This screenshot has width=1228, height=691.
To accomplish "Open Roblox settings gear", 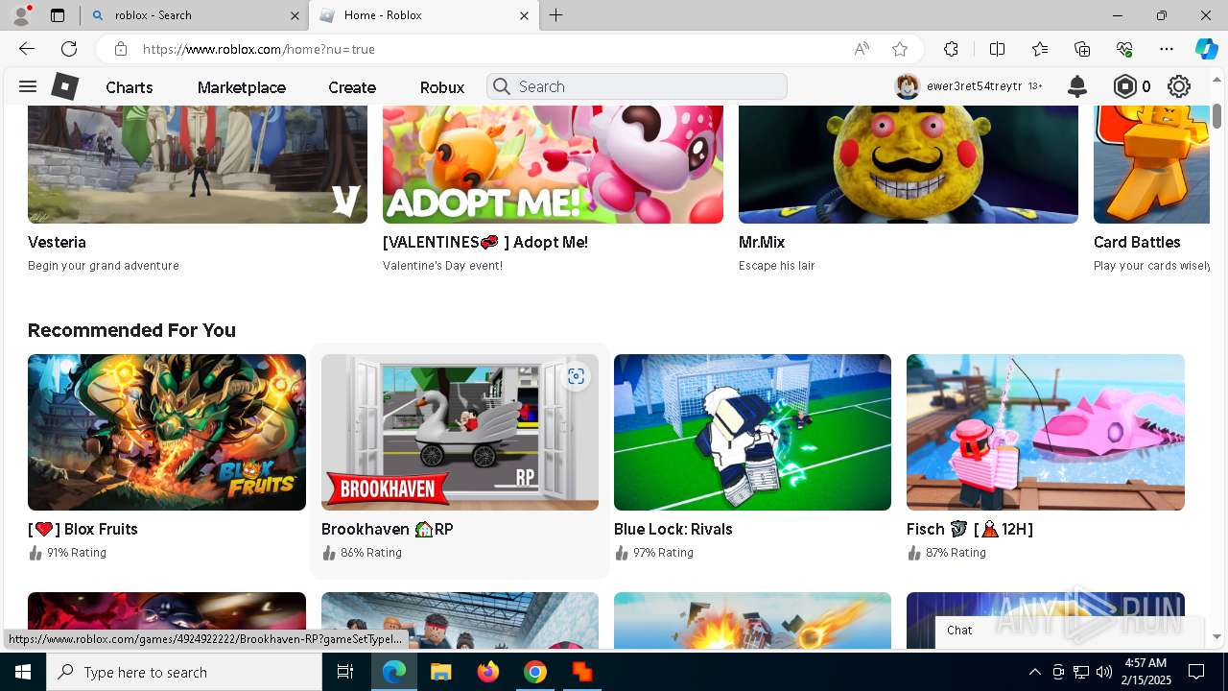I will pos(1179,86).
